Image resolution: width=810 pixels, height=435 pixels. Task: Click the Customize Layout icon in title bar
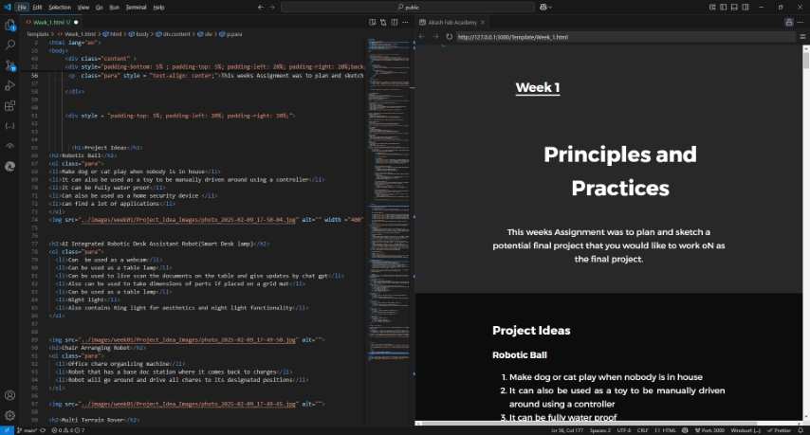[712, 8]
